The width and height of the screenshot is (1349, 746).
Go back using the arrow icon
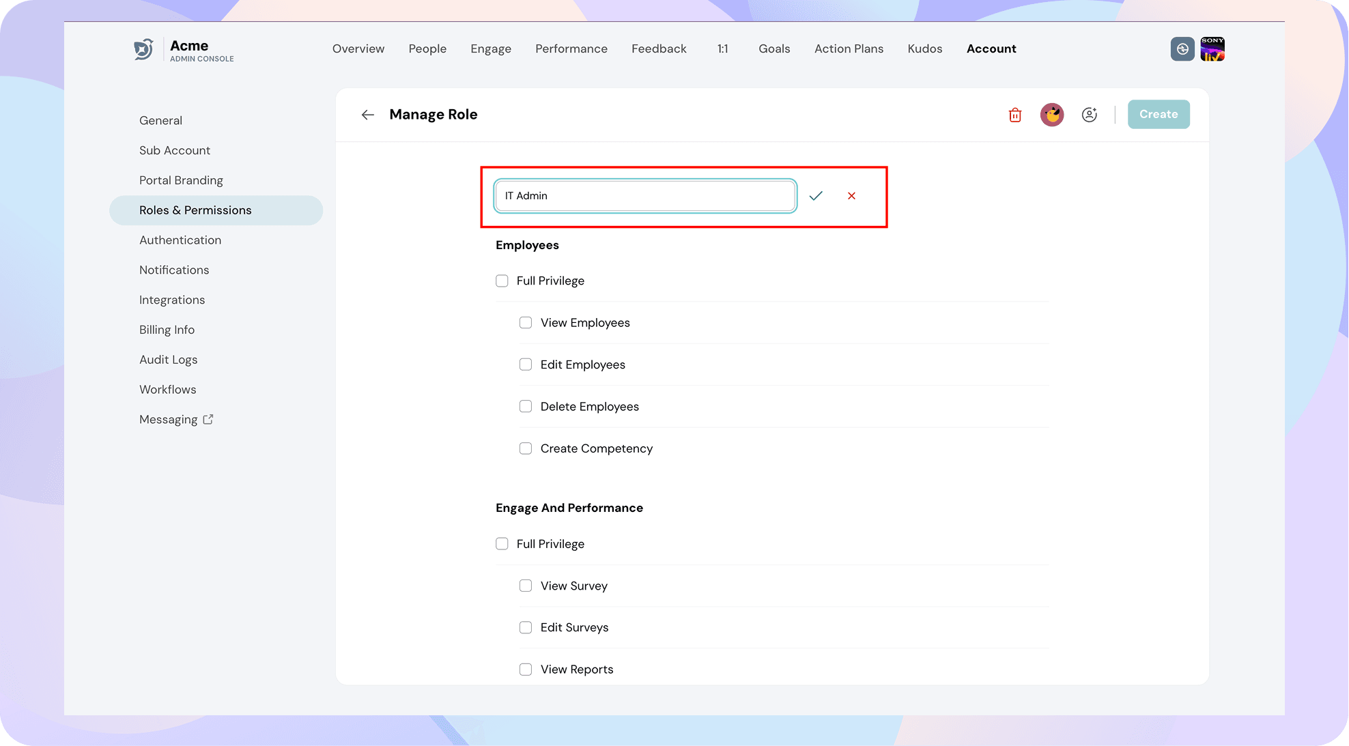pyautogui.click(x=368, y=115)
